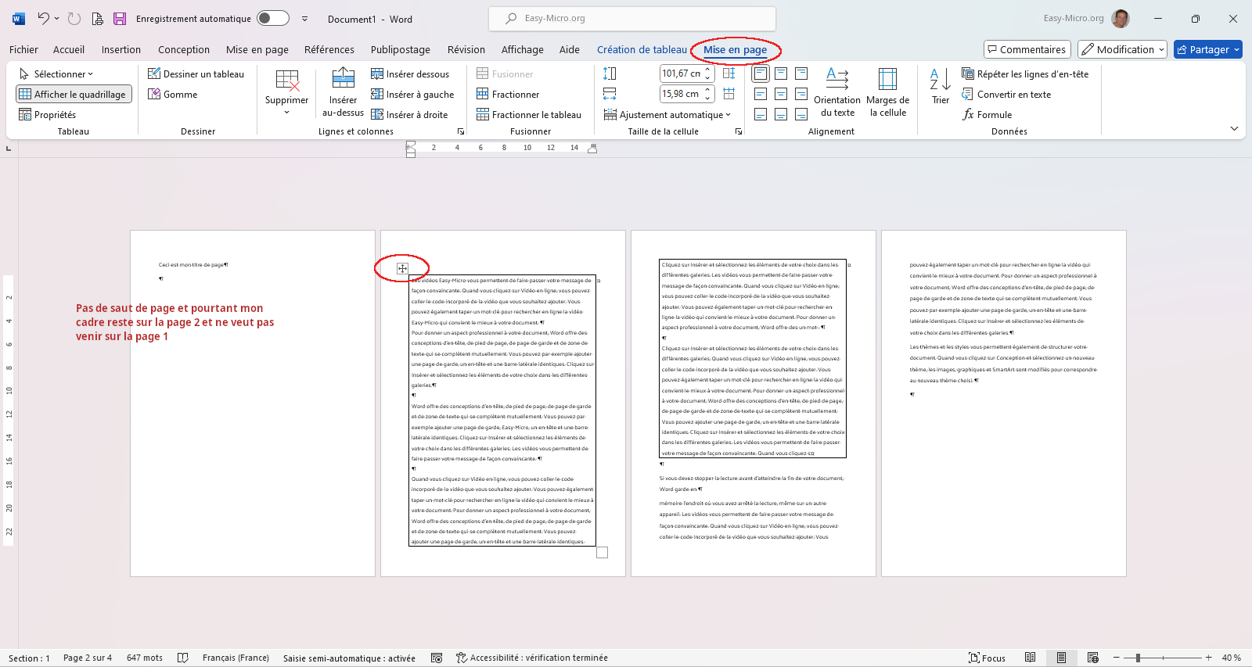Click the Save diskette icon
The width and height of the screenshot is (1252, 667).
click(x=120, y=19)
